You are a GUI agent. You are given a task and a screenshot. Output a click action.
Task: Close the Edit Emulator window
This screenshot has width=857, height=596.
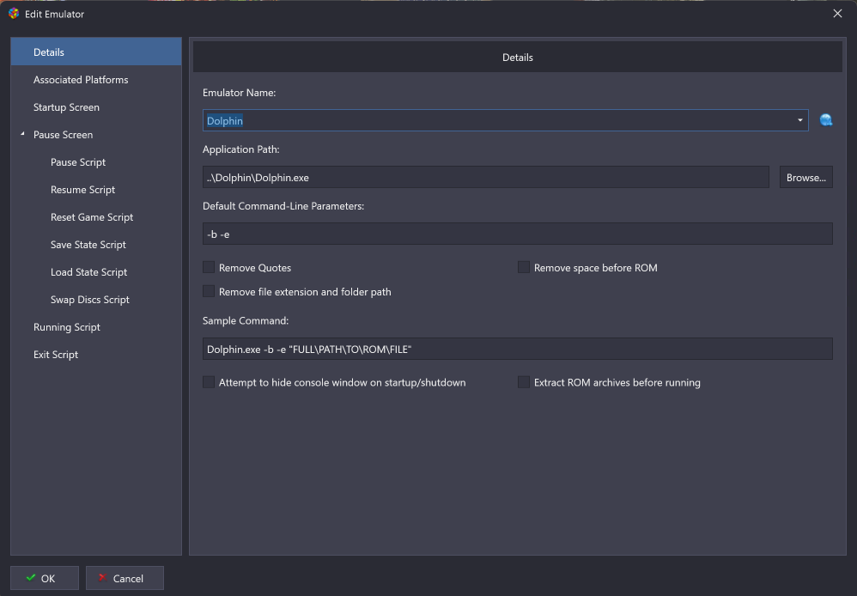coord(837,14)
